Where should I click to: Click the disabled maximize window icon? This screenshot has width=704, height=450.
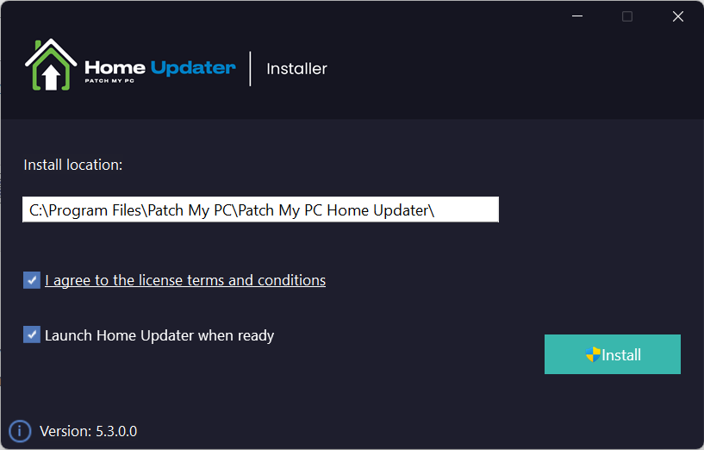(627, 16)
